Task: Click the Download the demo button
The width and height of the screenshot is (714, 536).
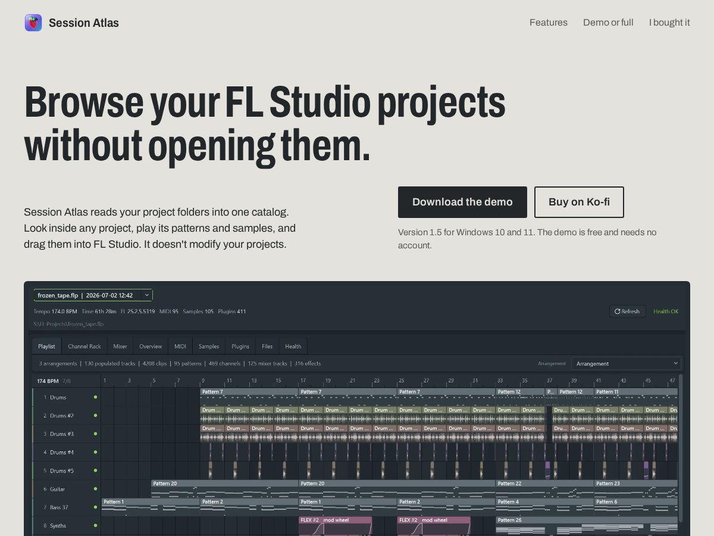Action: tap(462, 202)
